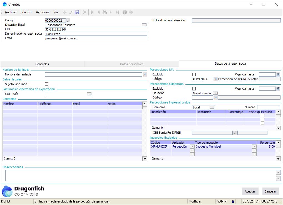Viewport: 283px width, 205px height.
Task: Click the Email input field
Action: [x=96, y=38]
